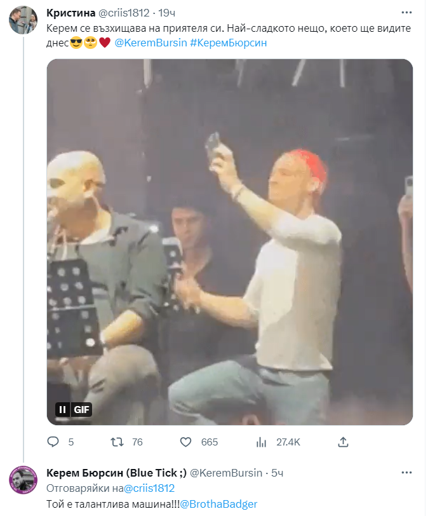Open Керем Бюрсин's profile avatar

(x=22, y=480)
